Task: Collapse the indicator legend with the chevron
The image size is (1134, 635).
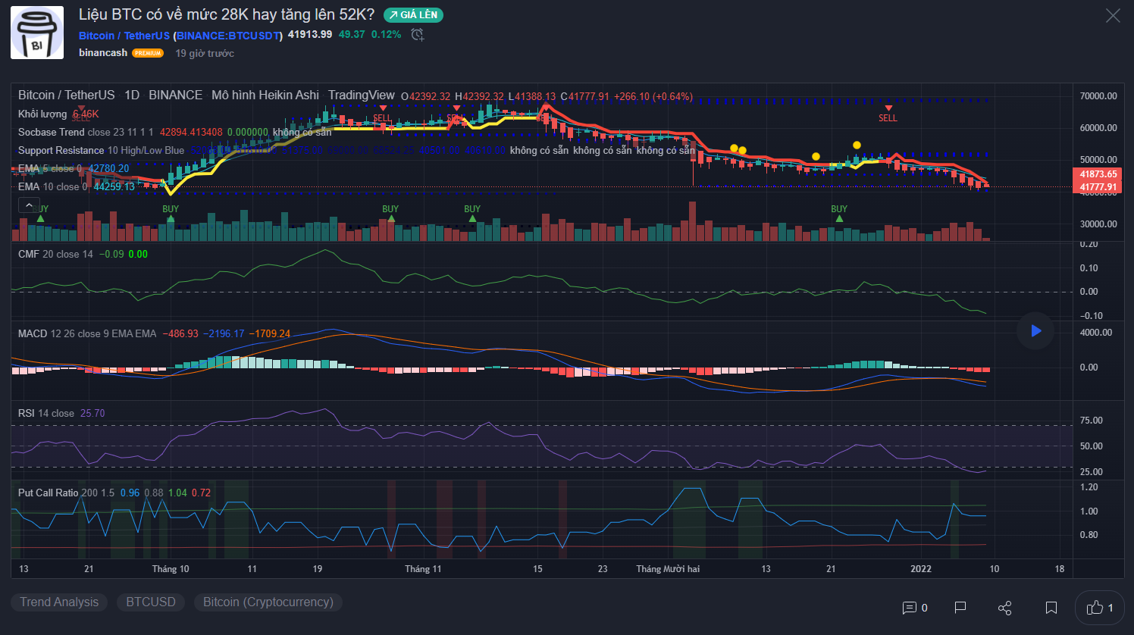Action: coord(29,205)
